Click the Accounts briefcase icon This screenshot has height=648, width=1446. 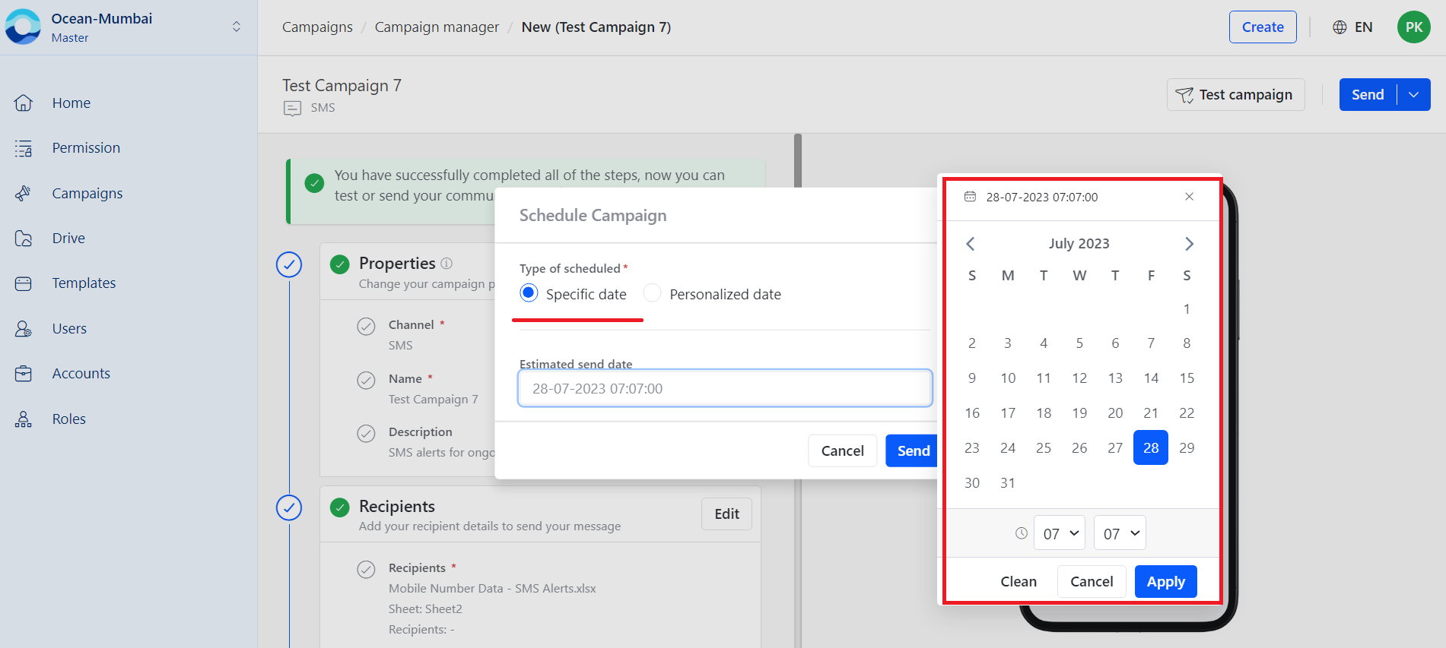24,374
